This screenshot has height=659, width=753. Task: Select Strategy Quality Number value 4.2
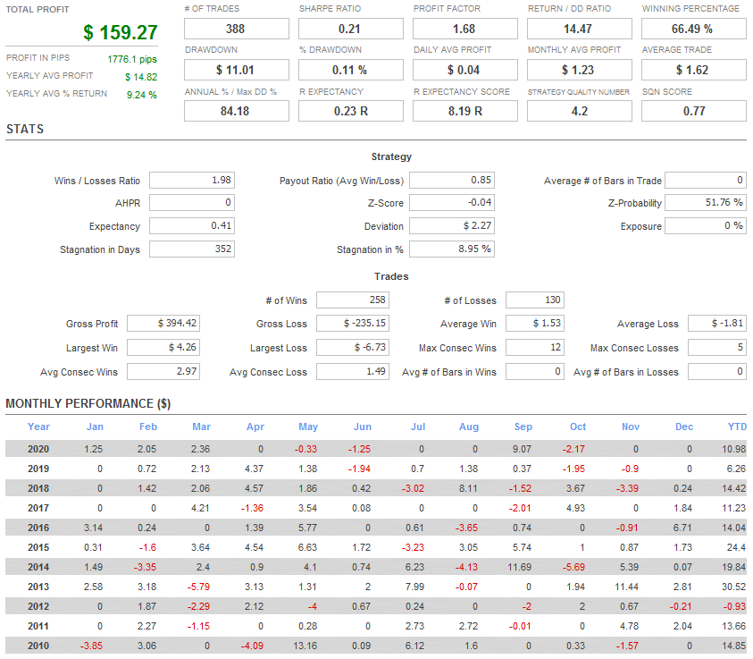(x=579, y=111)
